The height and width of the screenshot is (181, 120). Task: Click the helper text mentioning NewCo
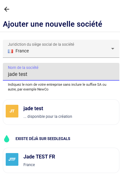(57, 87)
